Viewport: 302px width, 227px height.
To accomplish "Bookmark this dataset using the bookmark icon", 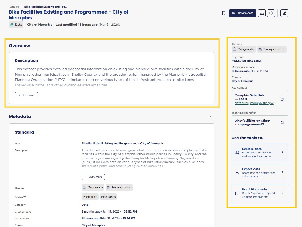I will coord(224,13).
